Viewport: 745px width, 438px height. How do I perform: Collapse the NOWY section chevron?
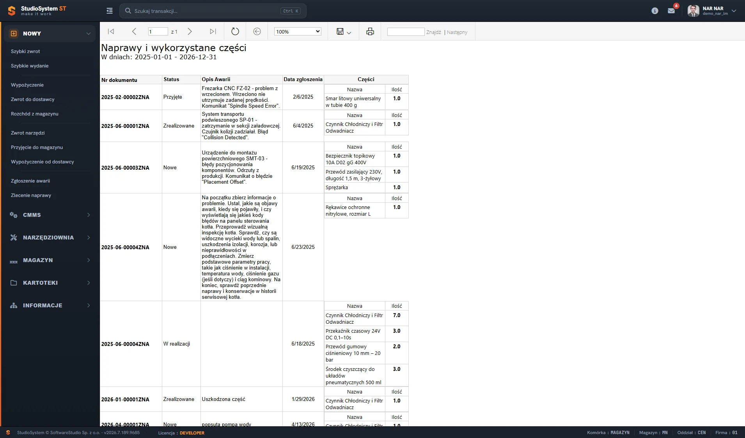89,34
